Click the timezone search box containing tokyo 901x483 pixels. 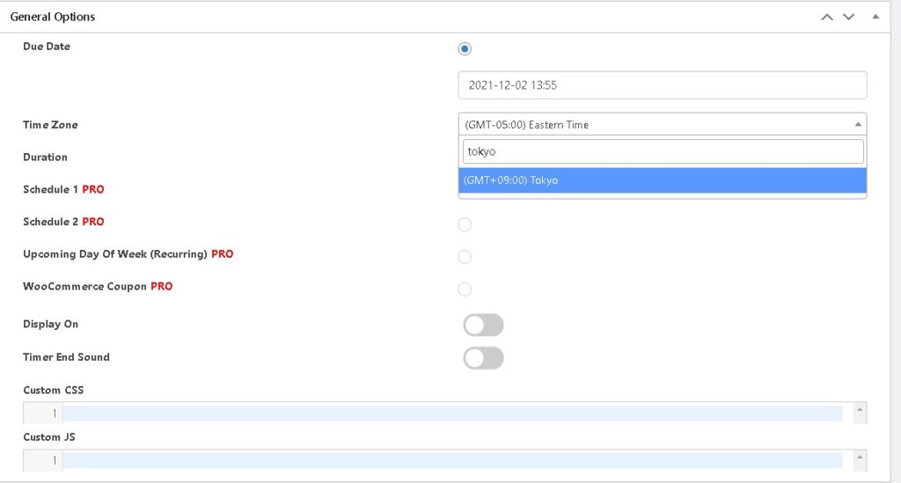[663, 151]
